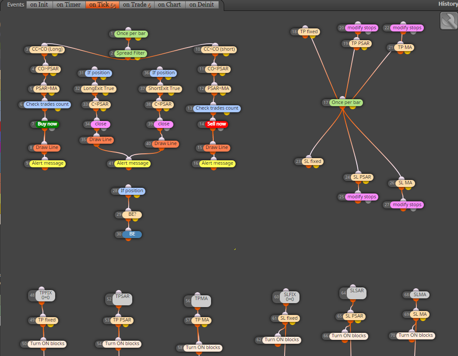Select the CC<CO (short) block
This screenshot has width=458, height=356.
click(x=219, y=49)
